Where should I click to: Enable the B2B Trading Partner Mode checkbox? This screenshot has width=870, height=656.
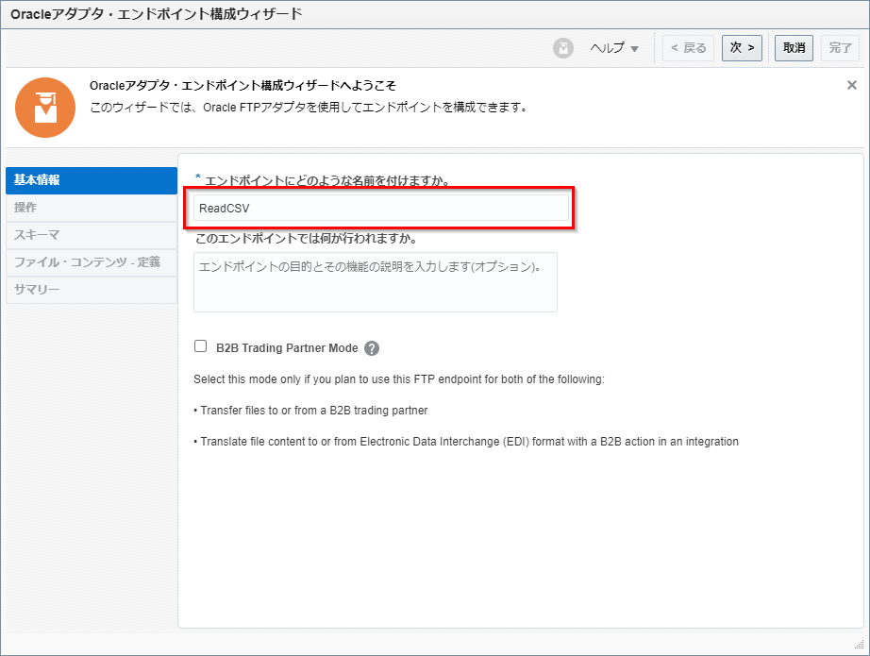[x=200, y=346]
